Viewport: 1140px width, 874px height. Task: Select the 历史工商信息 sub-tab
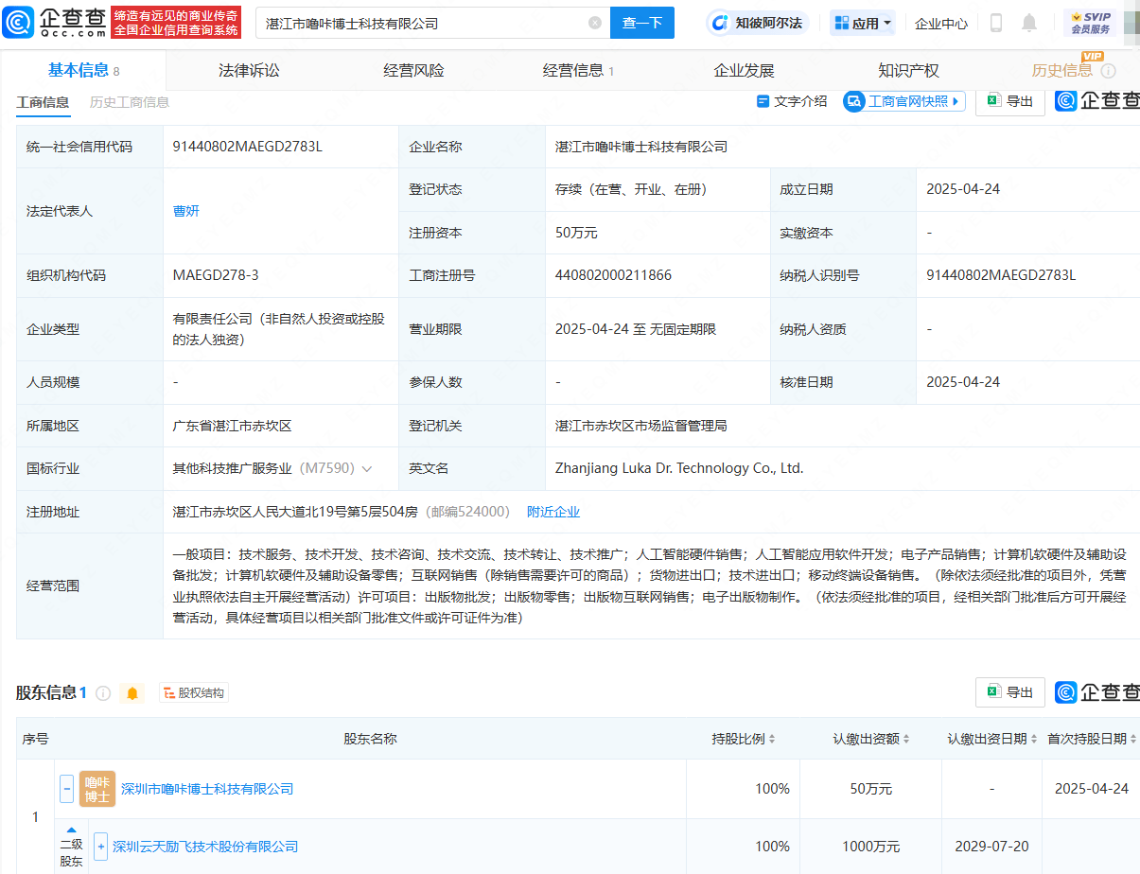click(x=130, y=102)
